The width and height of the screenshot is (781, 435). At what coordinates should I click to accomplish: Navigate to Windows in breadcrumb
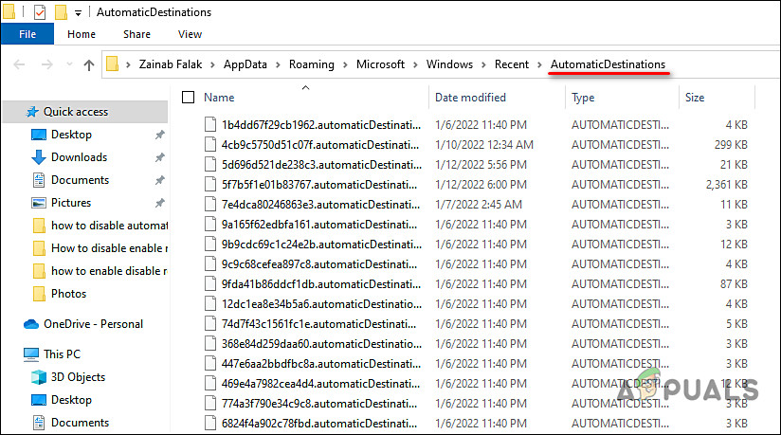(x=449, y=64)
